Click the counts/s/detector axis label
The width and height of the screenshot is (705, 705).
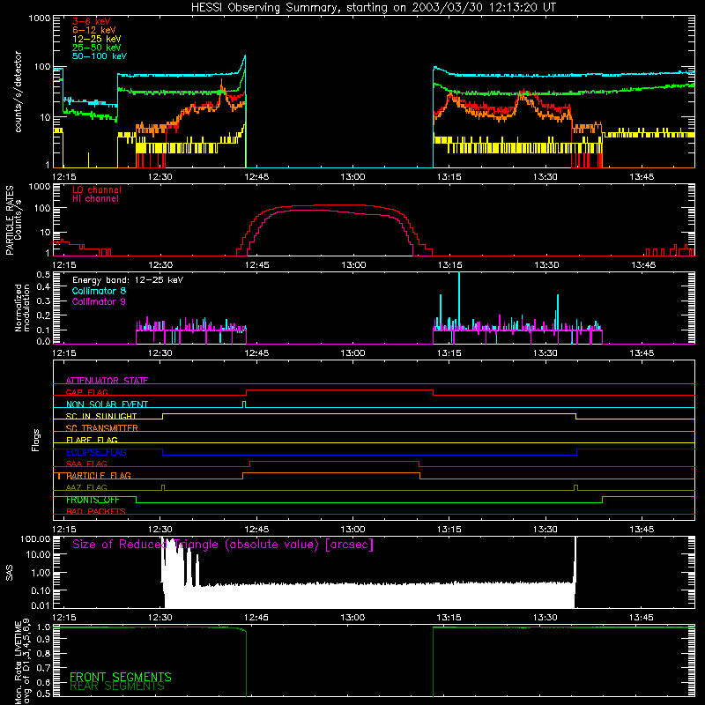coord(19,92)
